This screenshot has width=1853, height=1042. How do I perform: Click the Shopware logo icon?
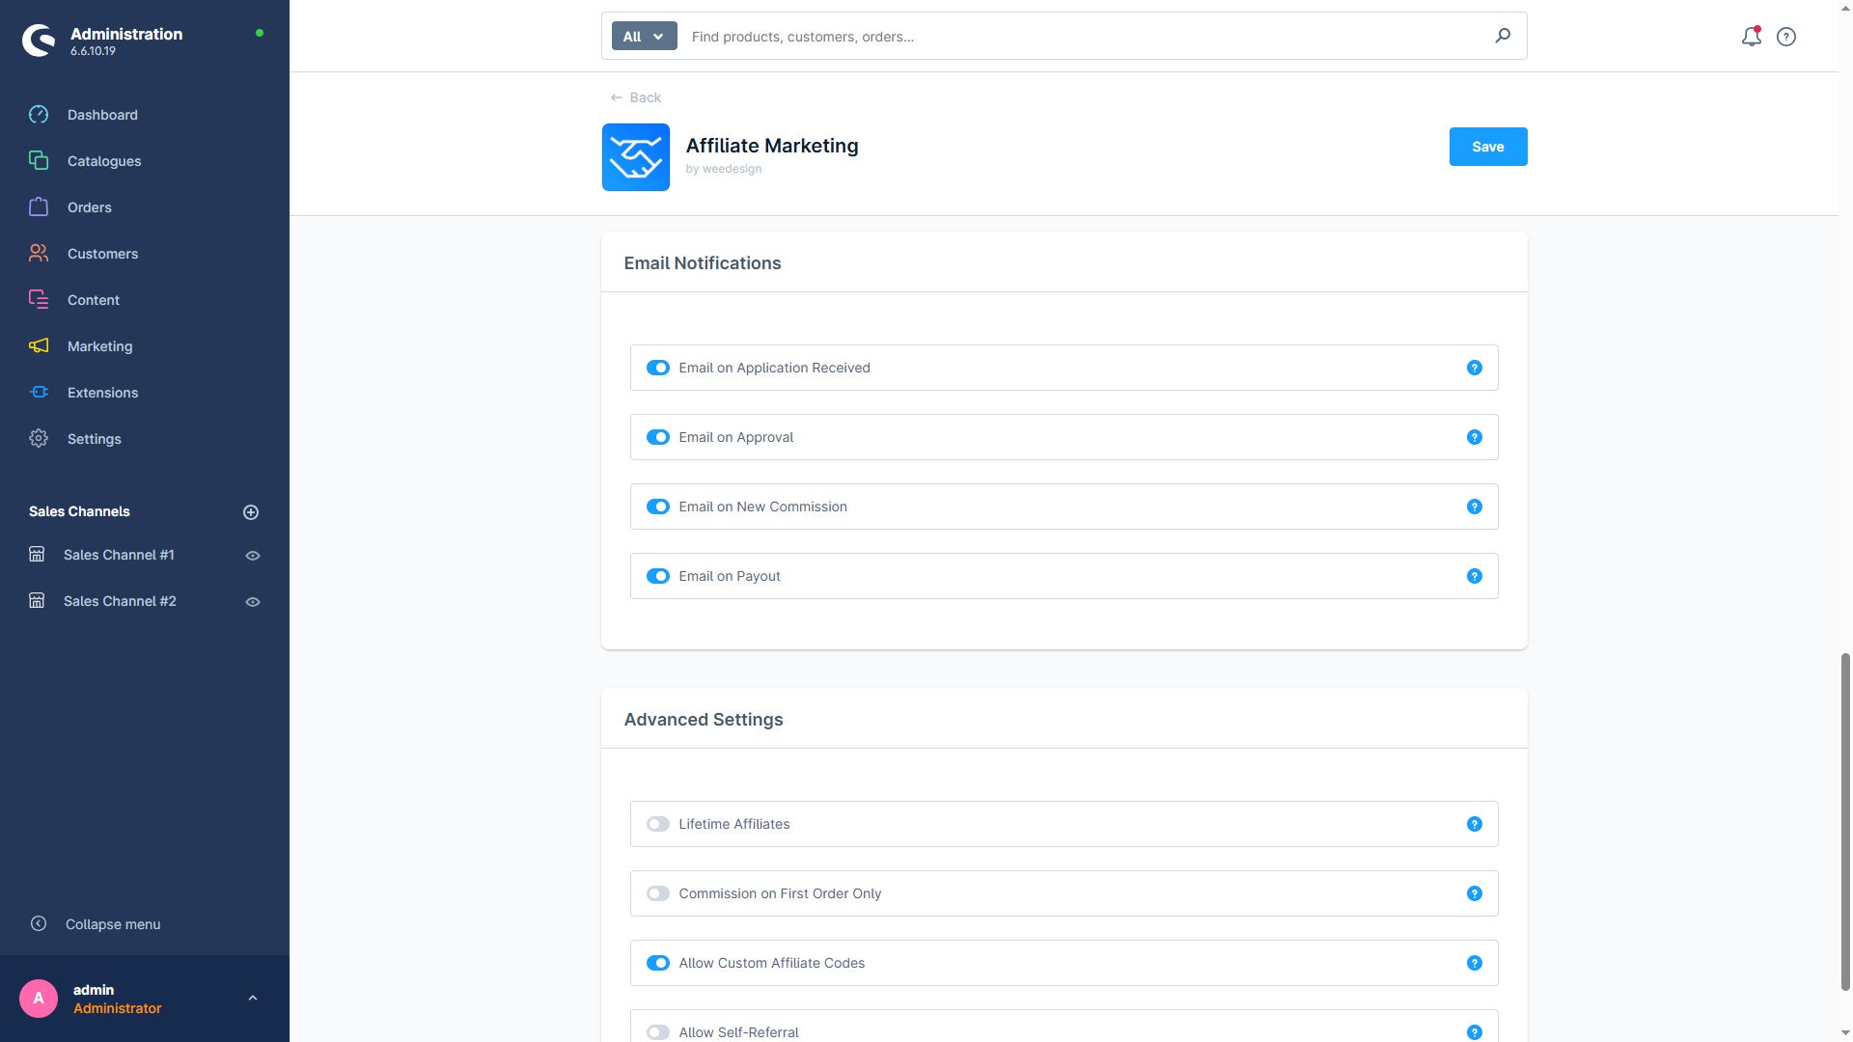(x=39, y=41)
